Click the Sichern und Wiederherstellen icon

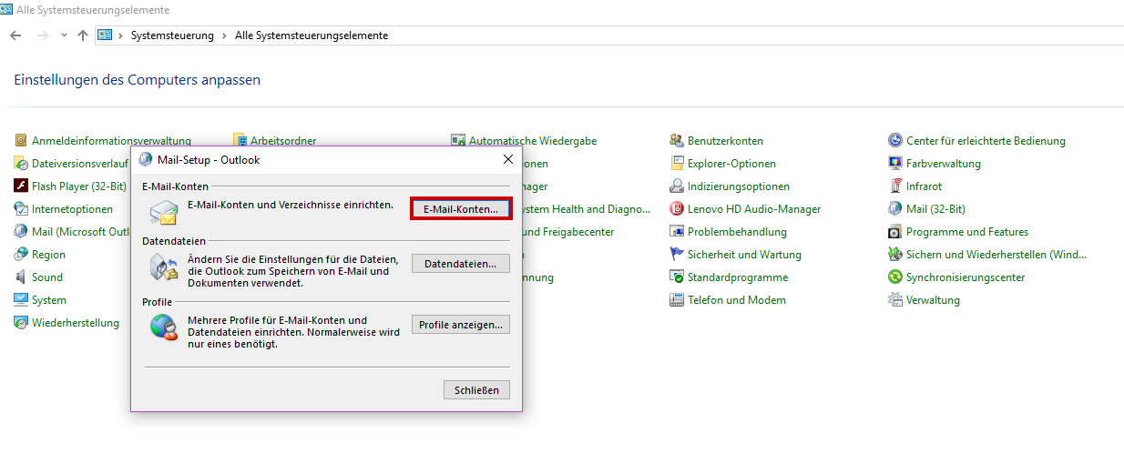click(x=895, y=255)
